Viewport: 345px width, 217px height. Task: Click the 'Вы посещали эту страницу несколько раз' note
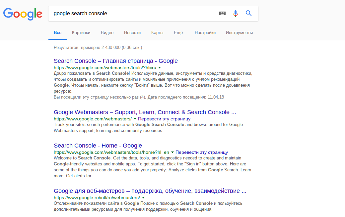(139, 97)
